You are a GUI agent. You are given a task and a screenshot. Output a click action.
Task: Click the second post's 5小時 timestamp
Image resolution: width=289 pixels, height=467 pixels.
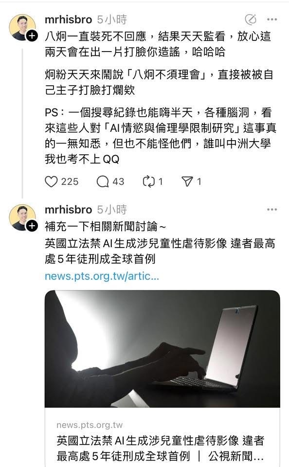click(112, 210)
